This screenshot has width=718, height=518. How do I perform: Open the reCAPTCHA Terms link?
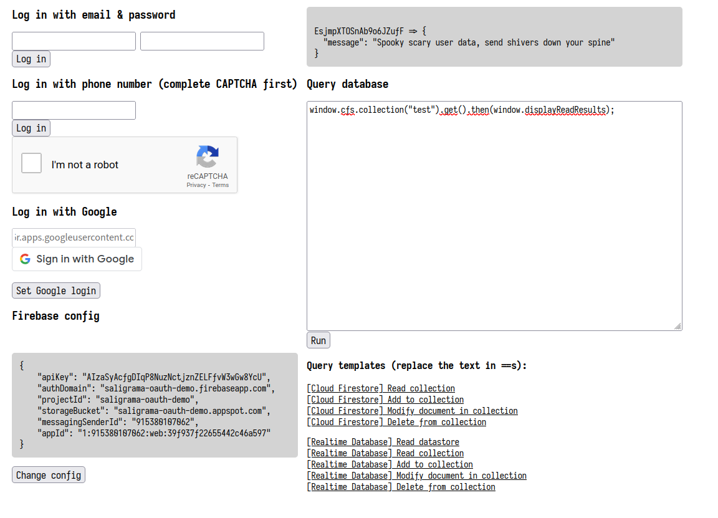coord(220,185)
